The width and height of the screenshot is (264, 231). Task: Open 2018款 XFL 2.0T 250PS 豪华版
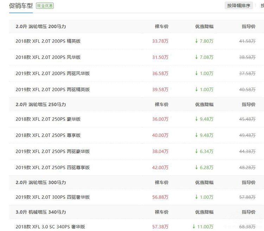(48, 119)
